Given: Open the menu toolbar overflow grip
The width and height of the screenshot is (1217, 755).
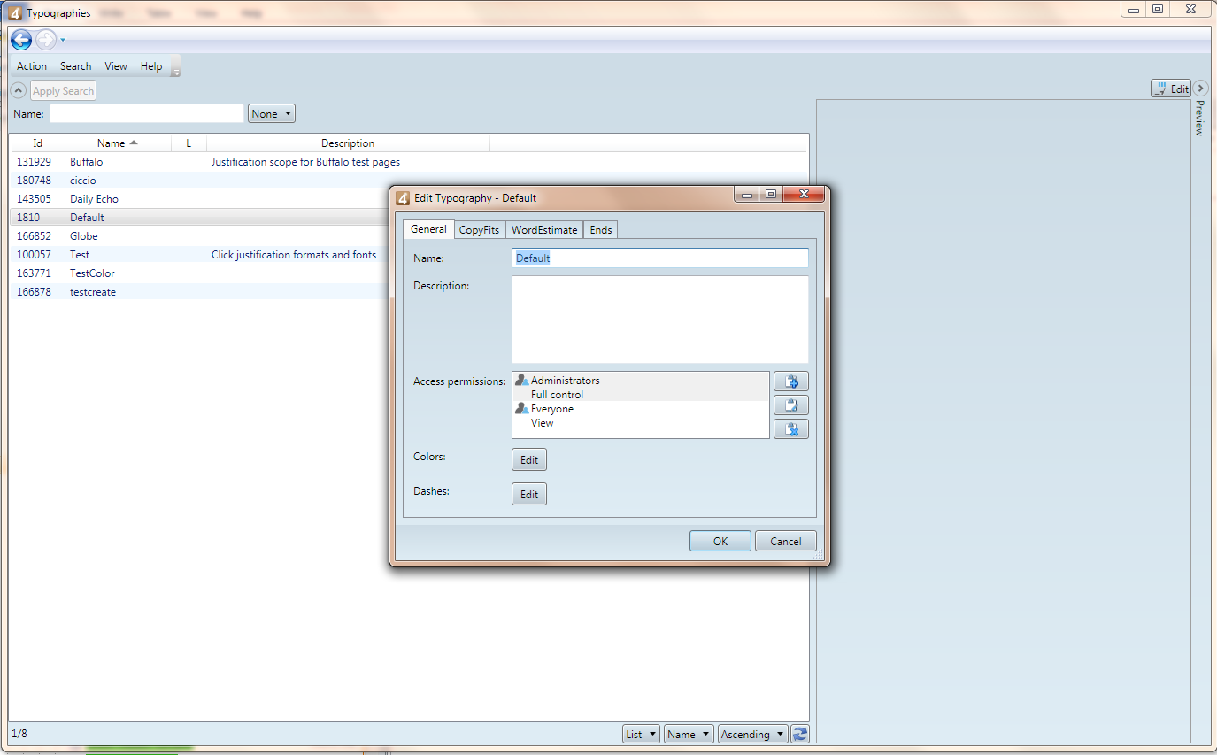Looking at the screenshot, I should 175,68.
